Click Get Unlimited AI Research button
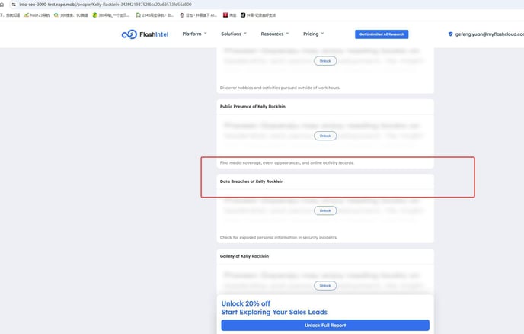This screenshot has height=334, width=524. click(x=382, y=34)
